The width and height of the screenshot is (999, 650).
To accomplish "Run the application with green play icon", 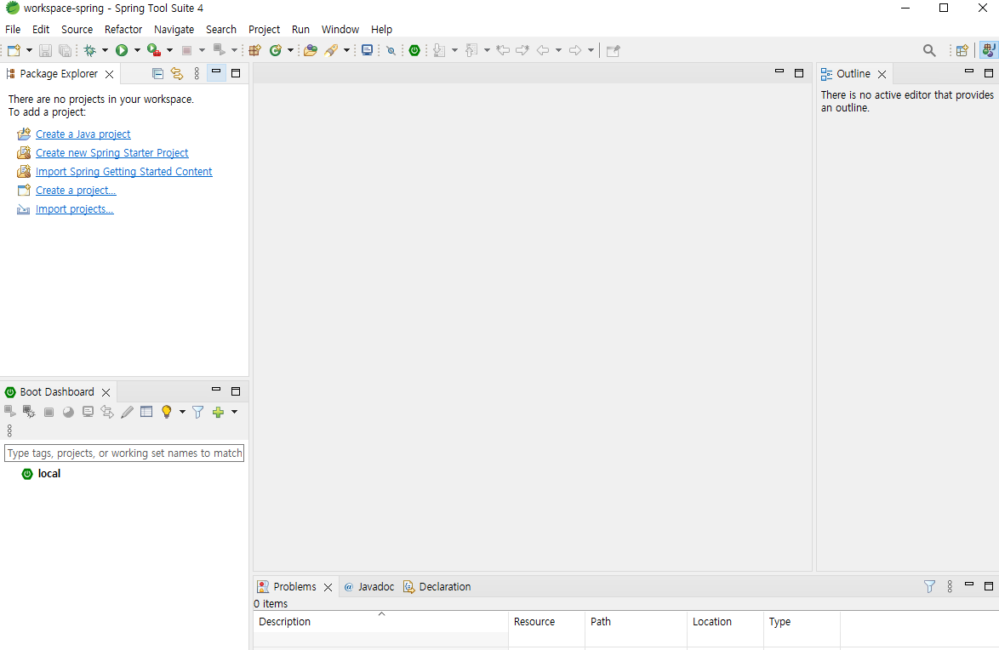I will coord(121,50).
